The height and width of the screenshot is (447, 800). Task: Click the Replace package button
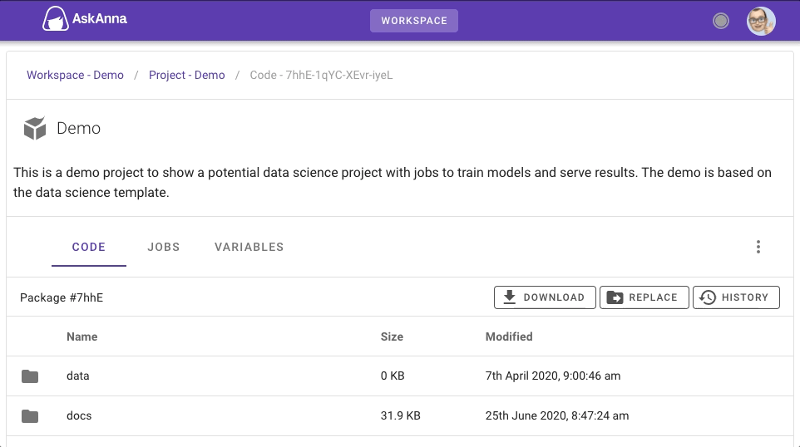(644, 297)
